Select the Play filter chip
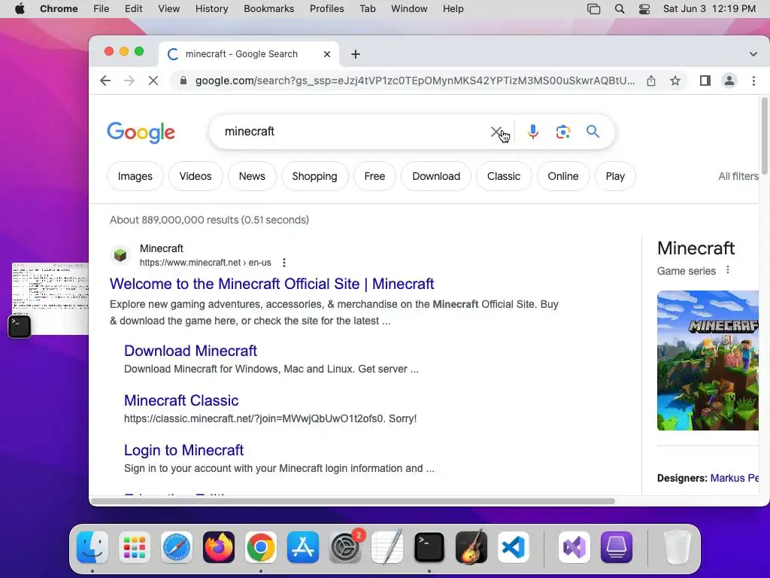Image resolution: width=770 pixels, height=578 pixels. 615,176
